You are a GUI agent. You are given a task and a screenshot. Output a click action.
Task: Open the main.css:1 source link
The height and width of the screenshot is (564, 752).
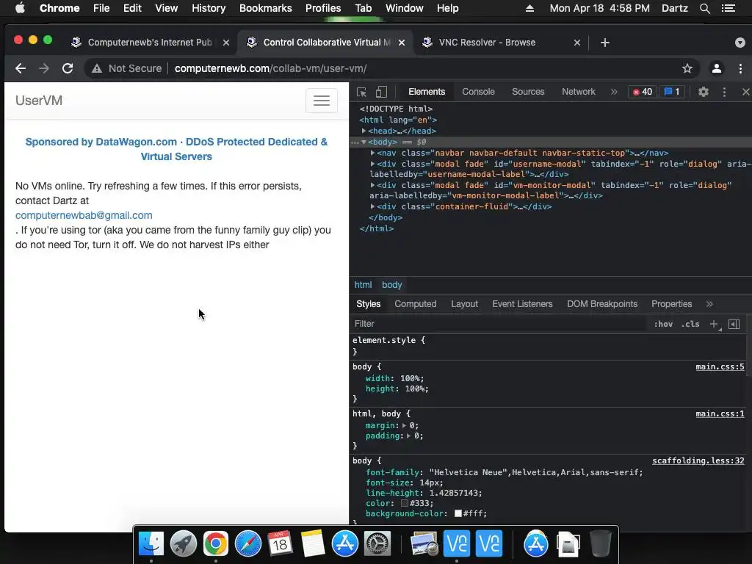tap(720, 414)
